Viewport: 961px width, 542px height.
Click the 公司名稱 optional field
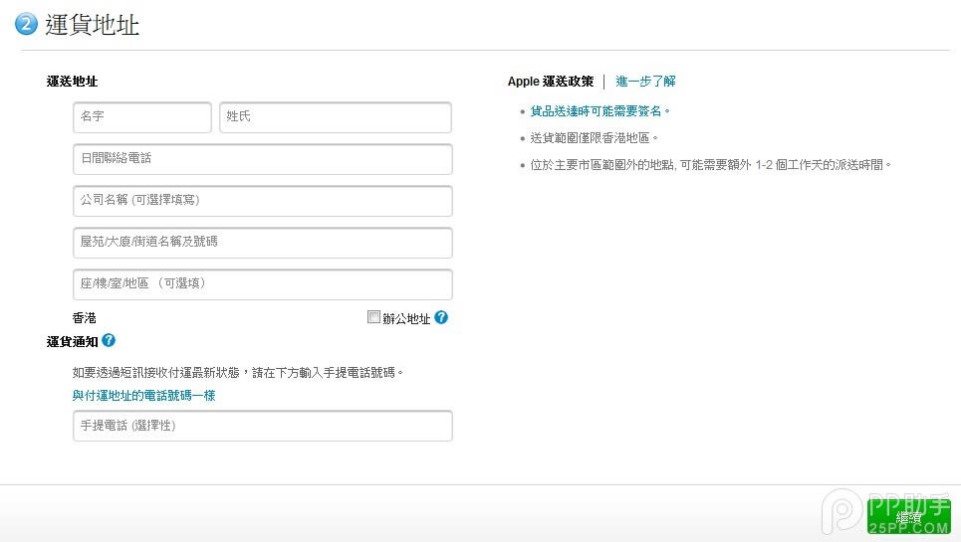(263, 201)
